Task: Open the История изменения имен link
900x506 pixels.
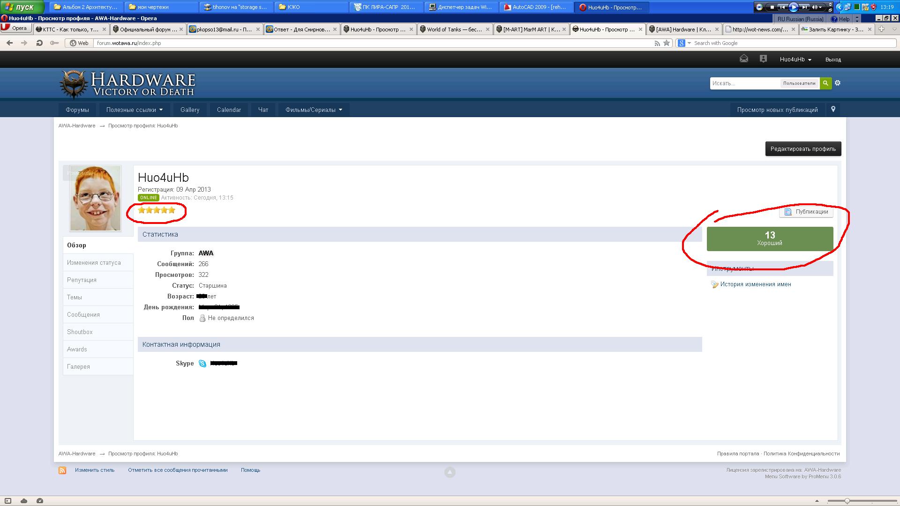Action: pos(755,284)
